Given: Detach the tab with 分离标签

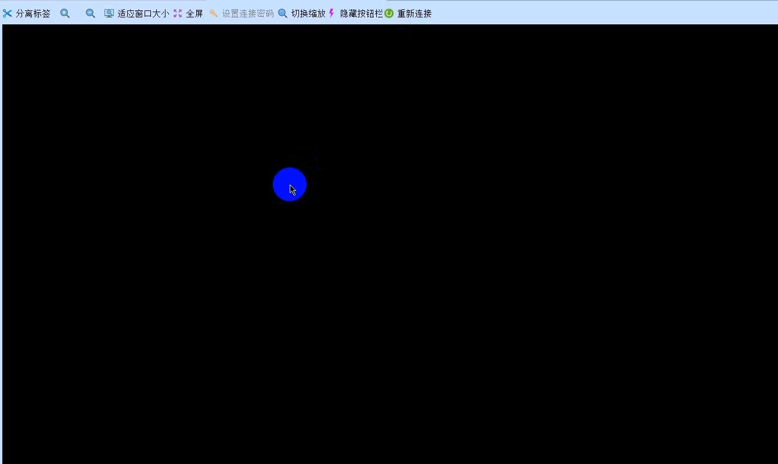Looking at the screenshot, I should click(x=27, y=13).
